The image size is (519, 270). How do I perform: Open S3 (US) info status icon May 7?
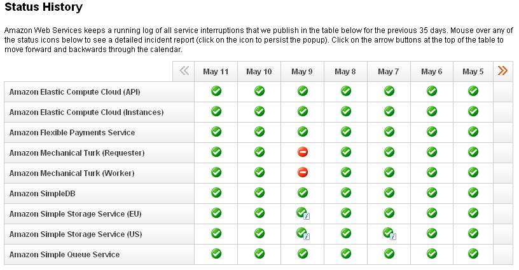[390, 234]
